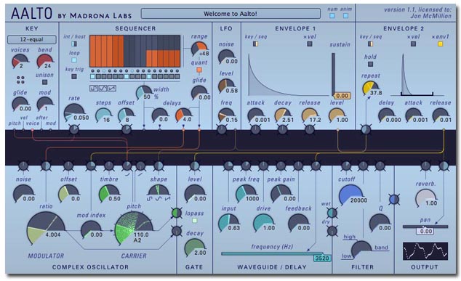Toggle the num display option in header

tap(332, 16)
